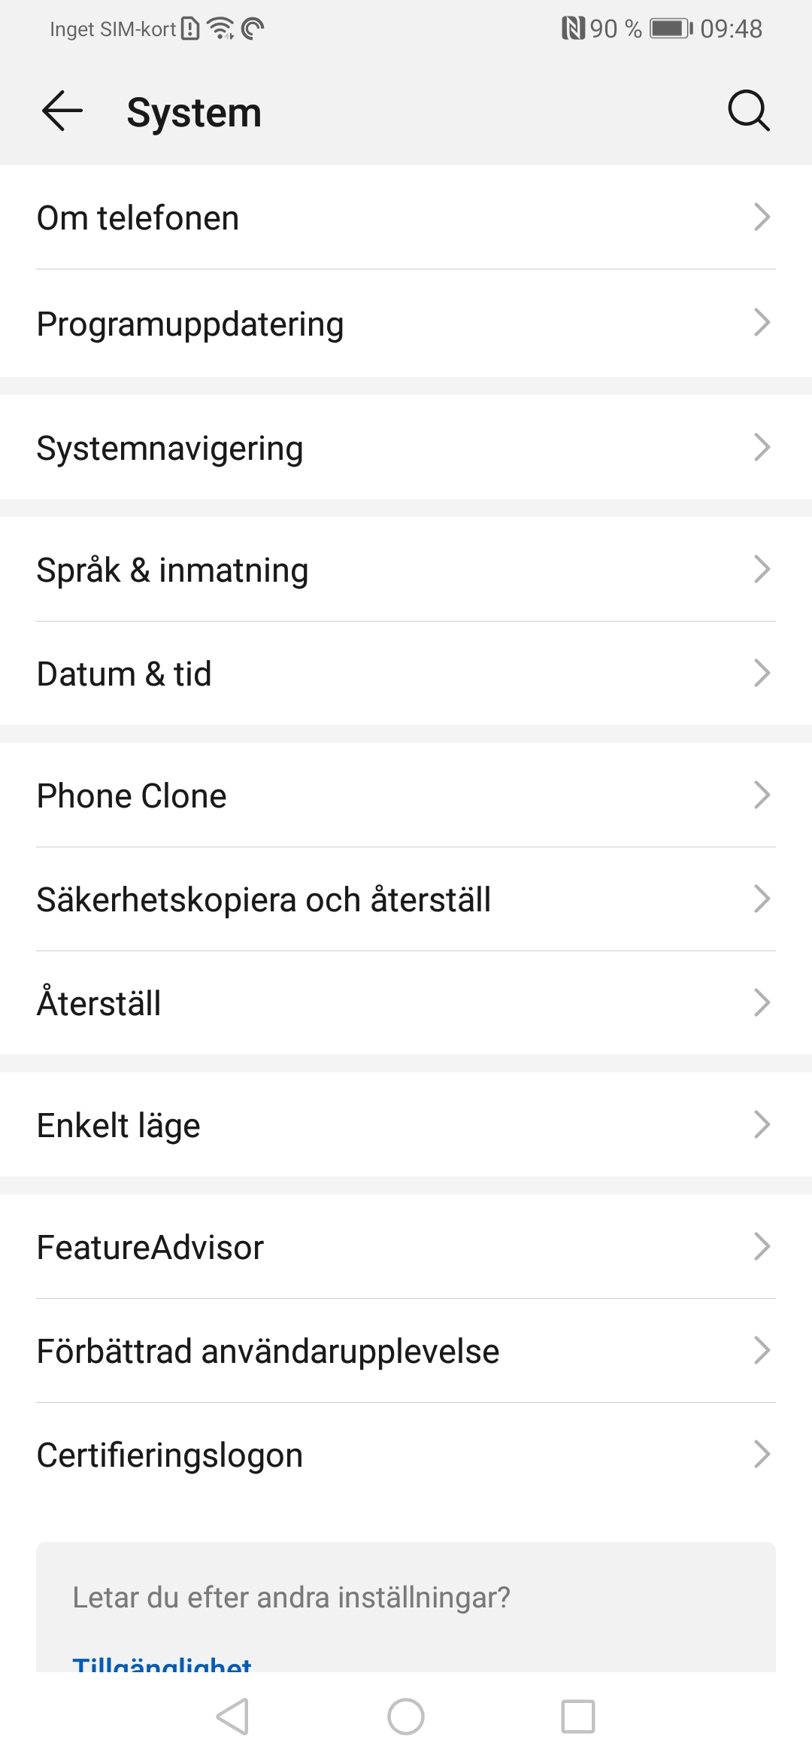Viewport: 812px width, 1761px height.
Task: Open FeatureAdvisor entry
Action: click(150, 1247)
